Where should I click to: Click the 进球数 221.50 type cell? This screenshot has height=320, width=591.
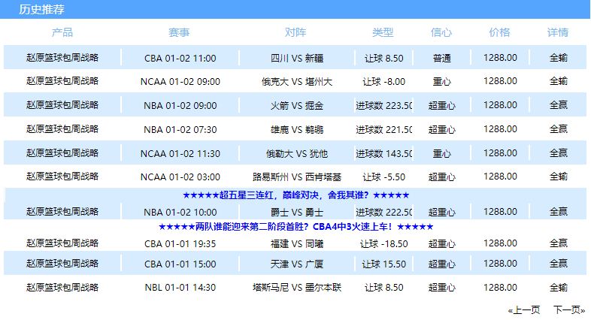tap(383, 129)
